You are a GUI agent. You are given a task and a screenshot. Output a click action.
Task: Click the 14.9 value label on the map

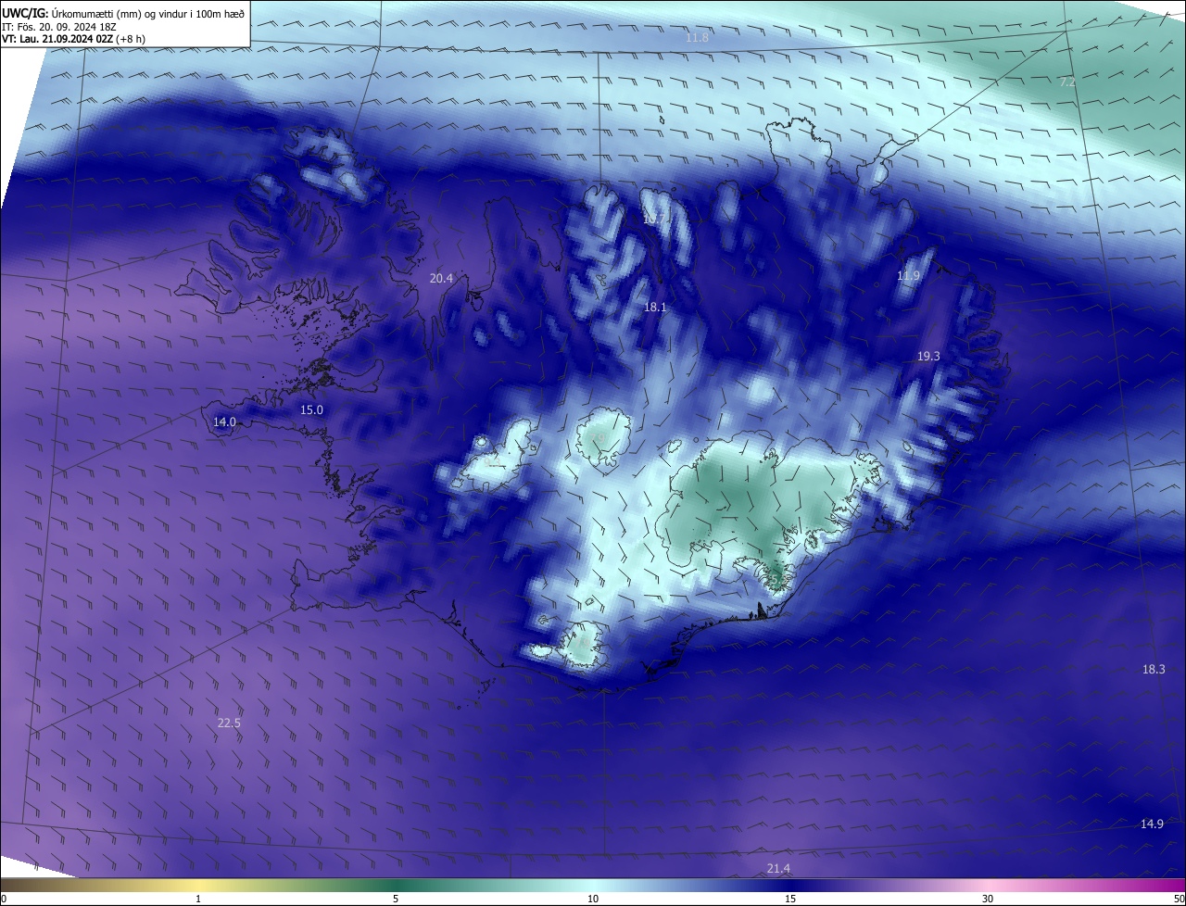[1152, 824]
